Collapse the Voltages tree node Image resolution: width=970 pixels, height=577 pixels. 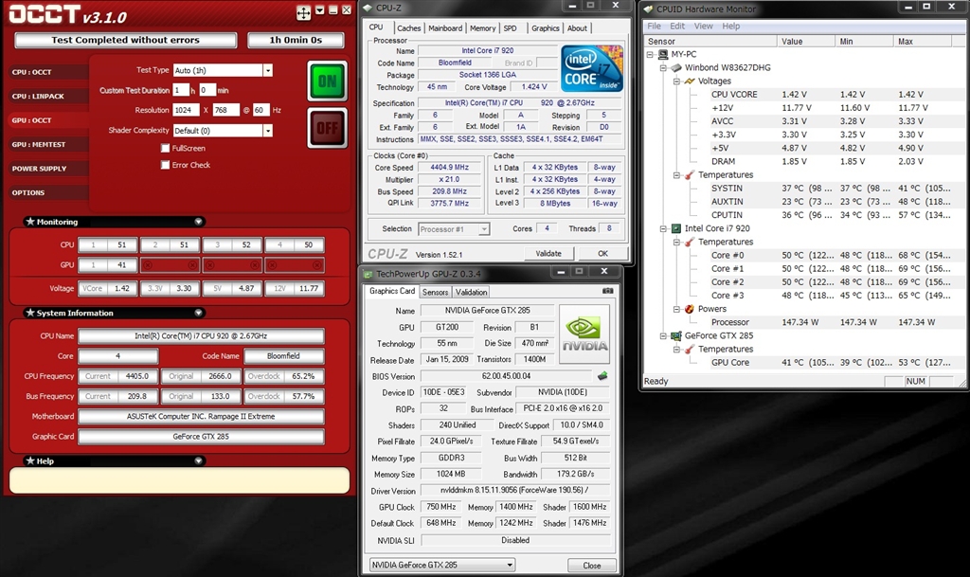coord(676,81)
